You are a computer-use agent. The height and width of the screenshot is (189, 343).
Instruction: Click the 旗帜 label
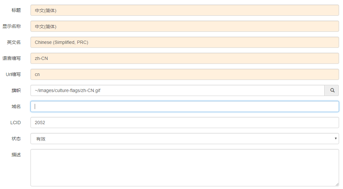coord(16,90)
